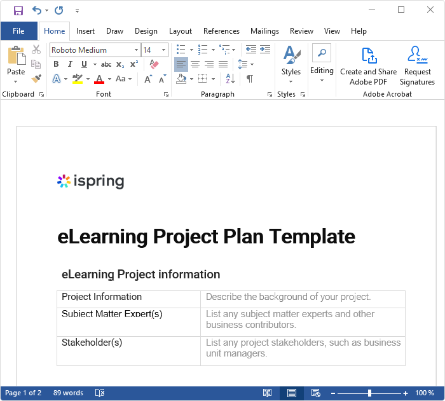Apply superscript formatting
This screenshot has height=401, width=445.
(134, 64)
